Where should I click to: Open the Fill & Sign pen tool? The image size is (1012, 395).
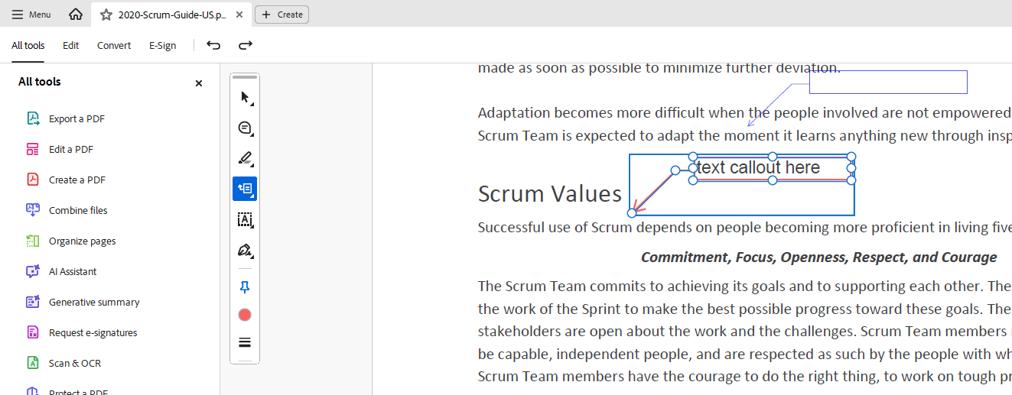click(x=245, y=251)
